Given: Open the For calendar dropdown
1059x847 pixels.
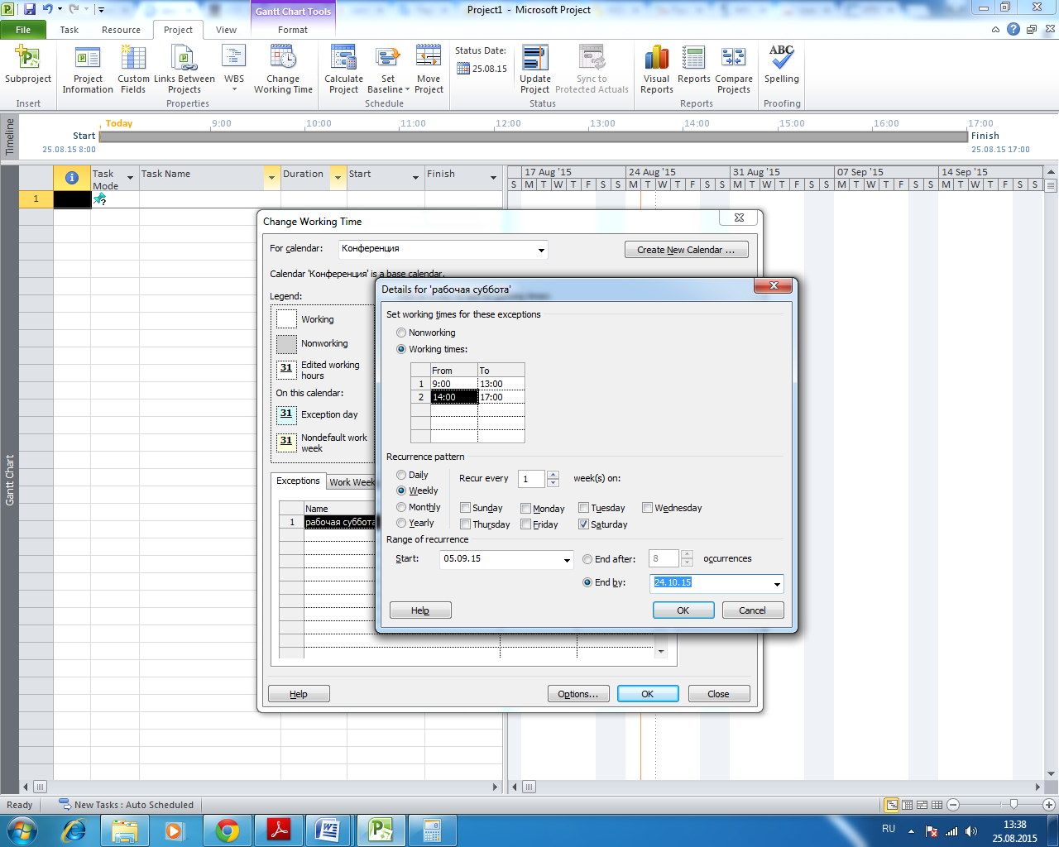Looking at the screenshot, I should (541, 250).
